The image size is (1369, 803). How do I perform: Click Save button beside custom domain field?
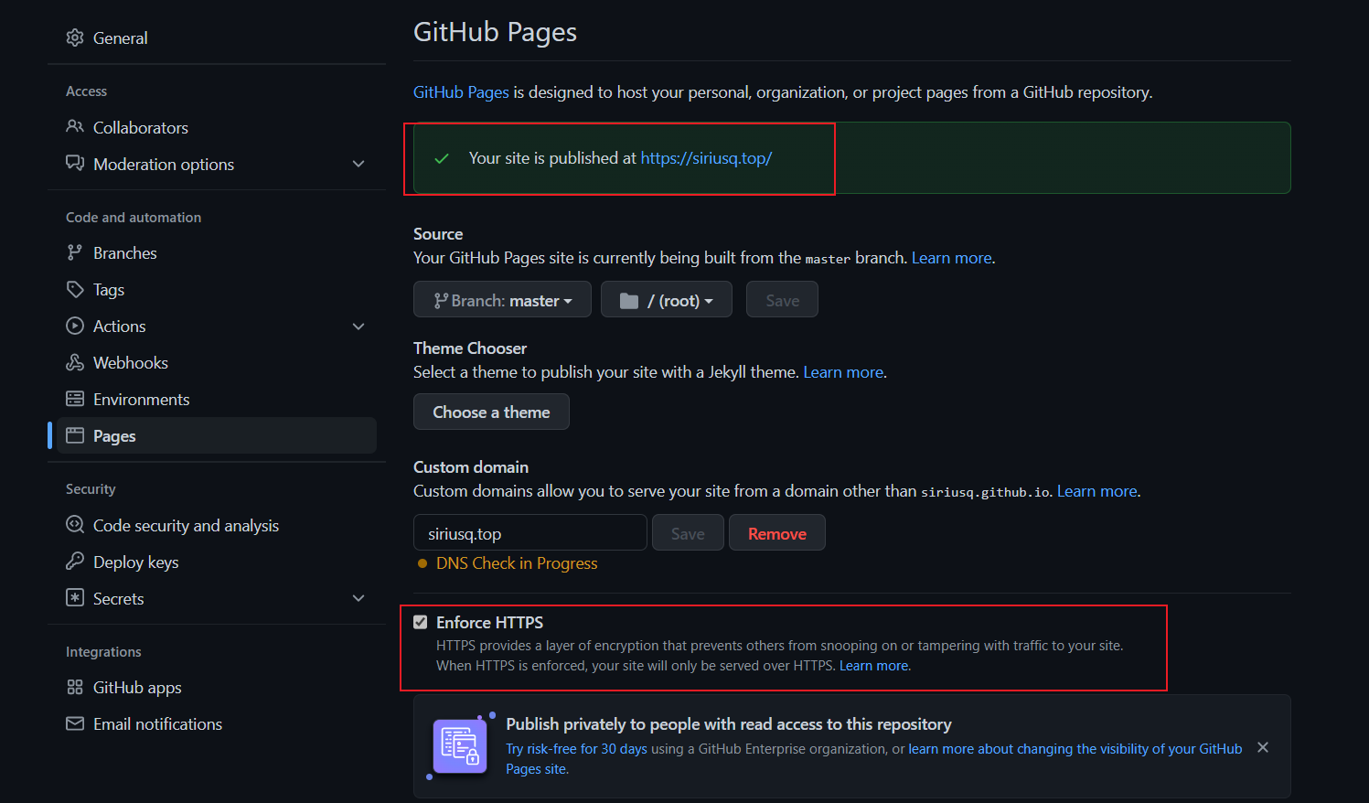tap(688, 532)
